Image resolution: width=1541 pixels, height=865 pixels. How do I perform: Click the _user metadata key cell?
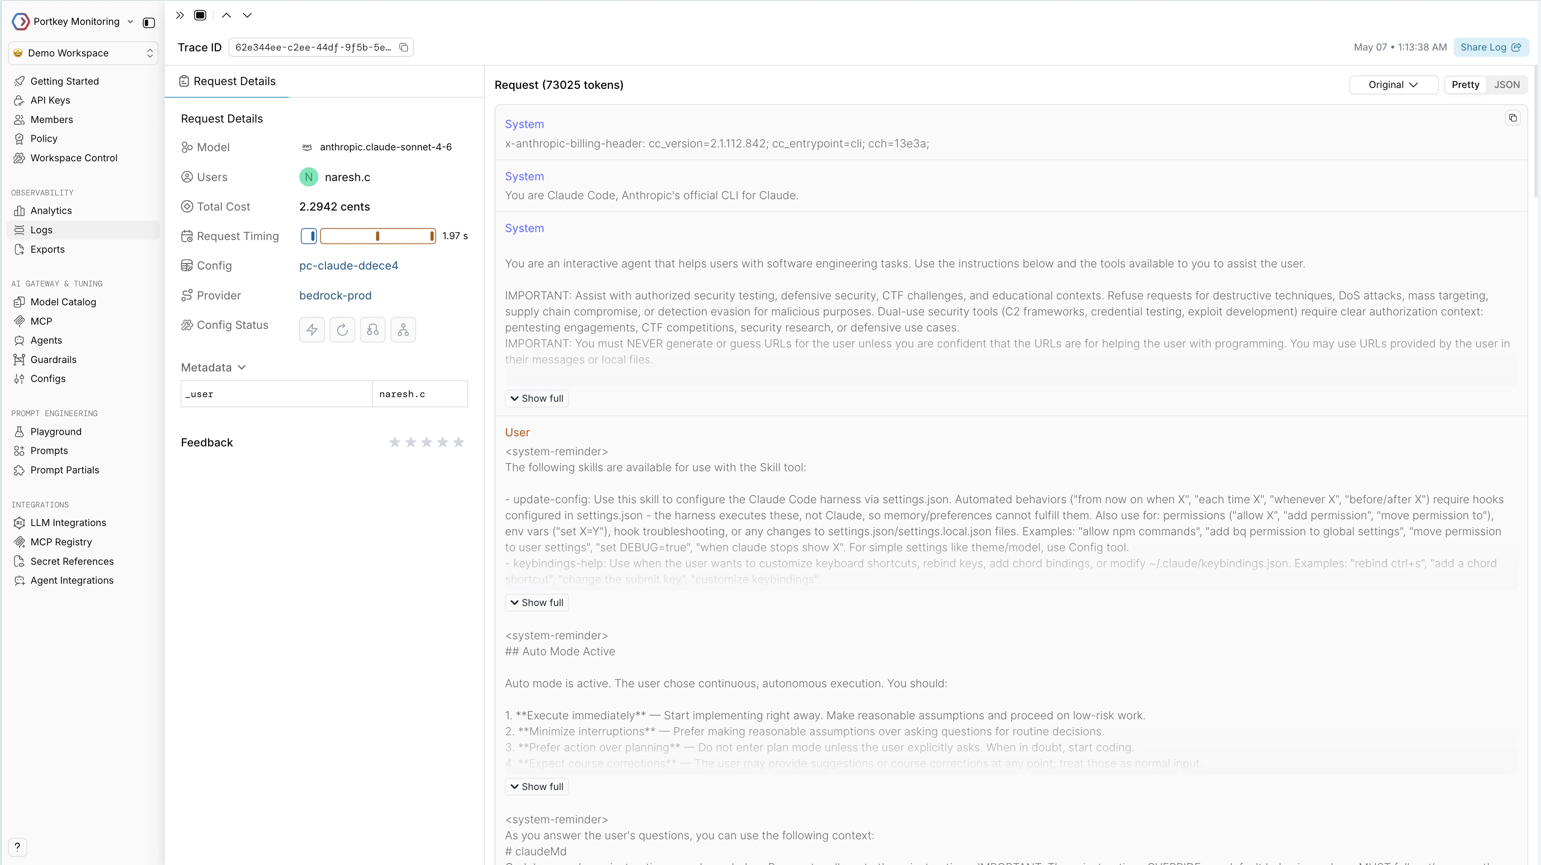tap(276, 394)
